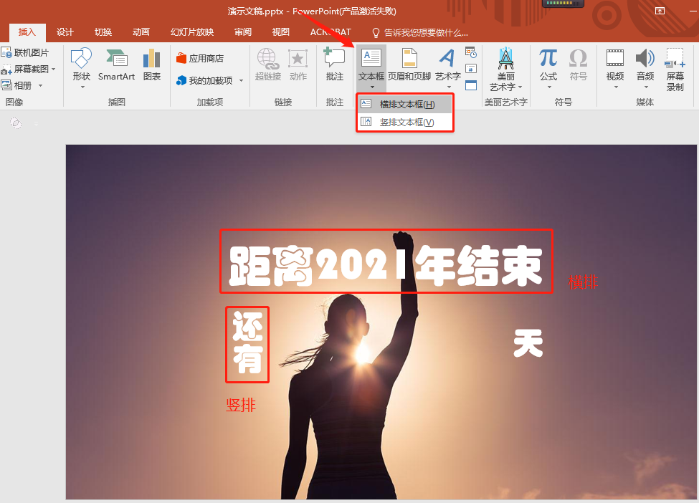Image resolution: width=699 pixels, height=503 pixels.
Task: Click the 屏幕截图 screenshot icon
Action: [x=6, y=70]
